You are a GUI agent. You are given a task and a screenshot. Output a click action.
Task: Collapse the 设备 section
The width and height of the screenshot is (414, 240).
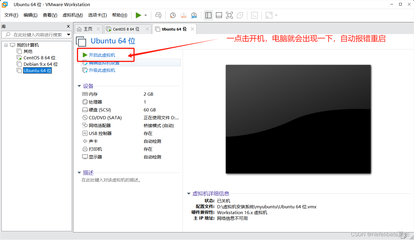tap(79, 86)
